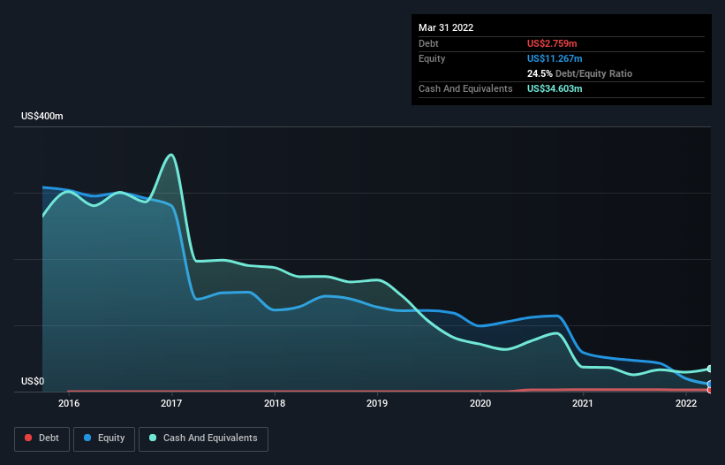Click the US$400m y-axis label

pyautogui.click(x=42, y=116)
